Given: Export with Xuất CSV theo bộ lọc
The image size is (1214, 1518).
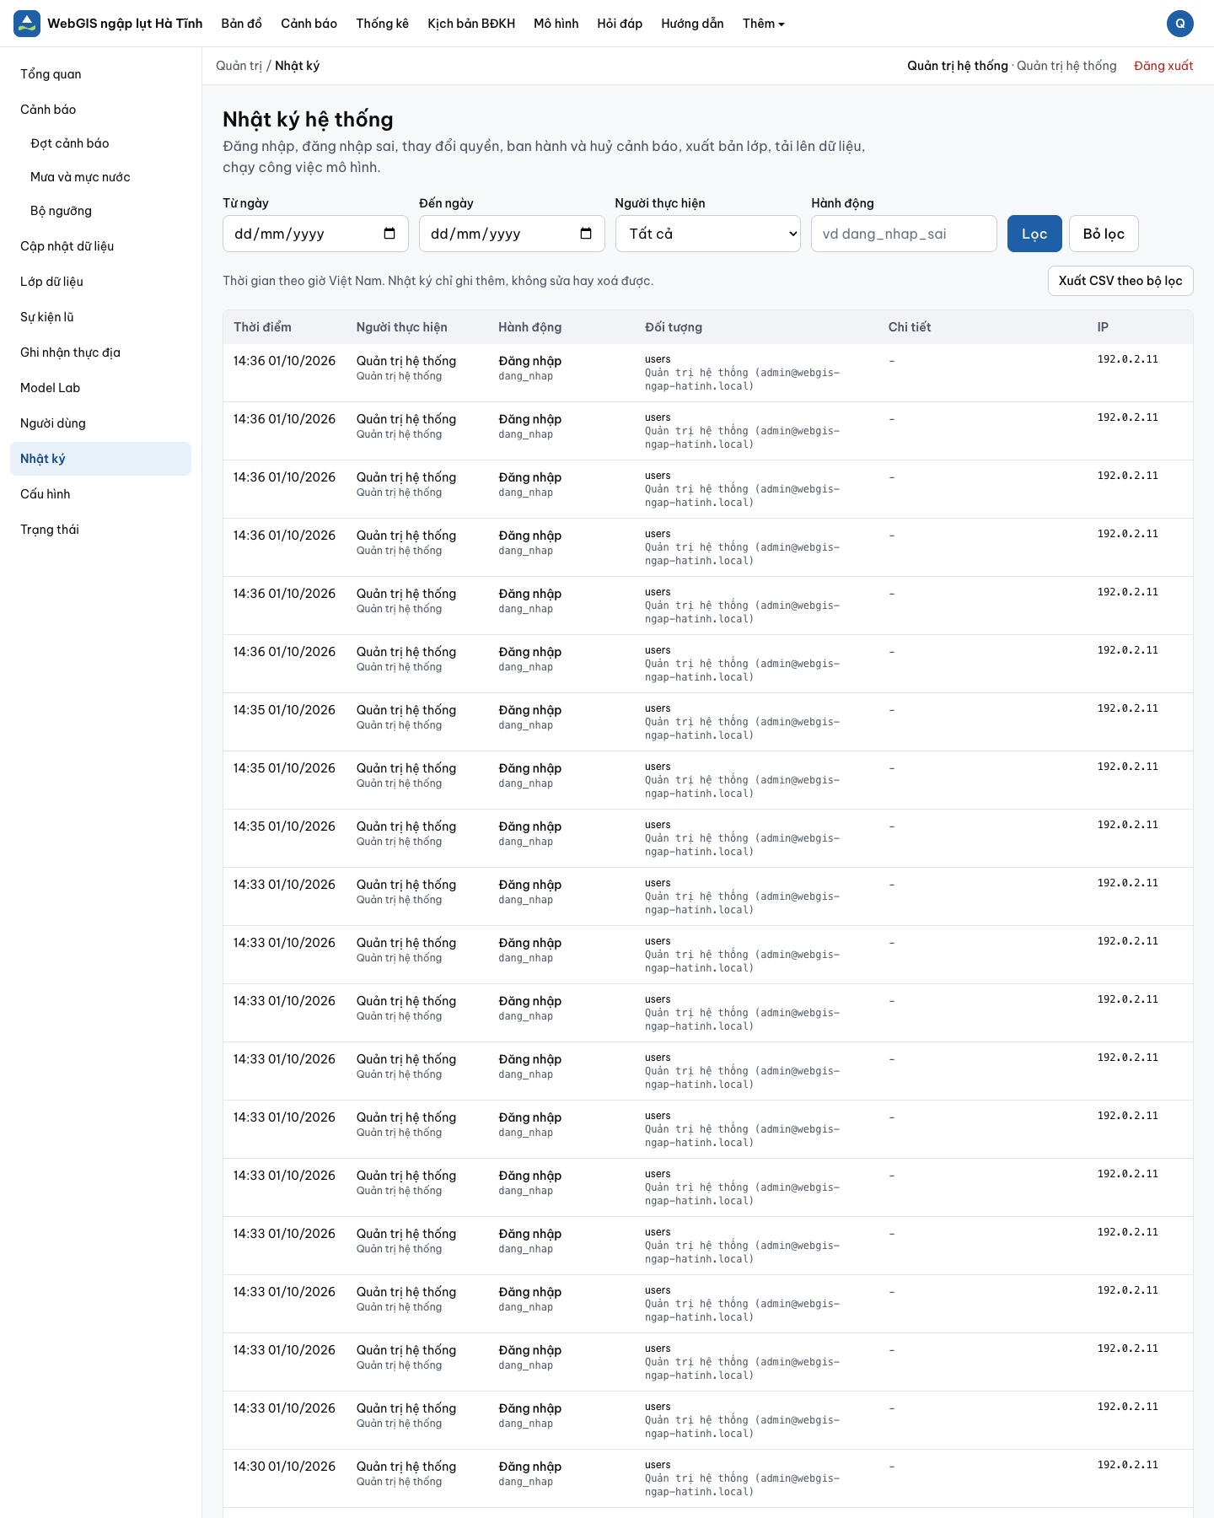Looking at the screenshot, I should 1120,281.
